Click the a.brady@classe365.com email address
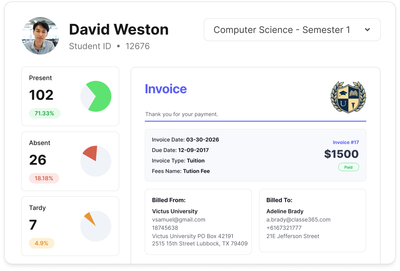This screenshot has height=271, width=400. pyautogui.click(x=298, y=220)
